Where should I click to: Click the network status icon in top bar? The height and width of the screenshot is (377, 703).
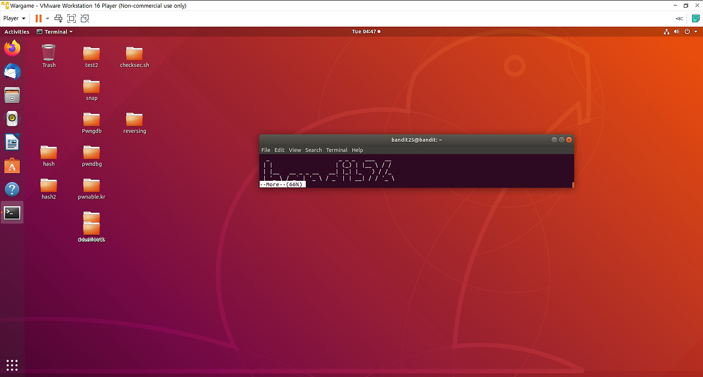tap(667, 32)
